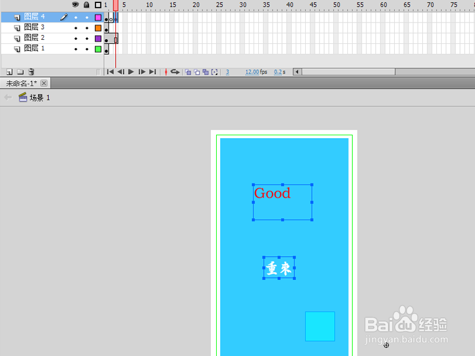Click Show All Layers as Outlines icon
The width and height of the screenshot is (475, 356).
98,5
